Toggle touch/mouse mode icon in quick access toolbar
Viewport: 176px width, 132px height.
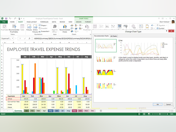coord(19,18)
